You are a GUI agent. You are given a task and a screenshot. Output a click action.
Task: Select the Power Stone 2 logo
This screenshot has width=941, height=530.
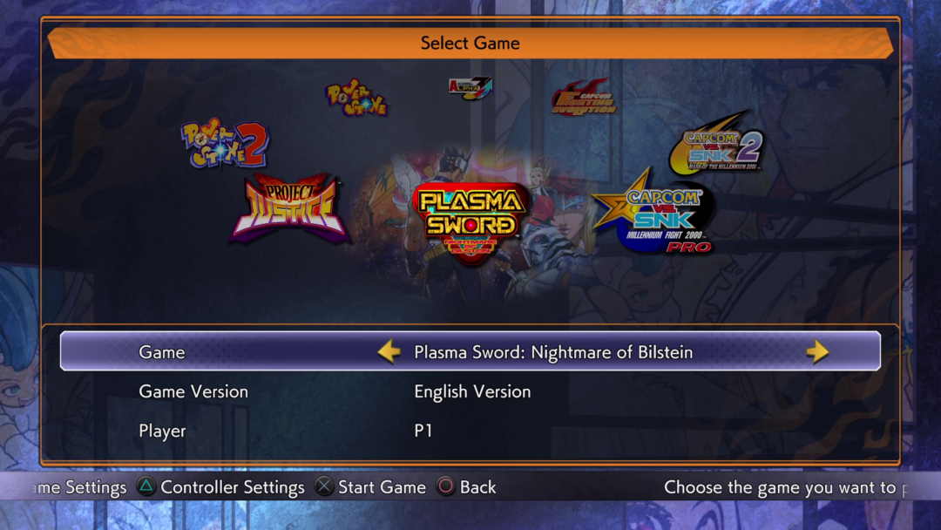coord(225,144)
